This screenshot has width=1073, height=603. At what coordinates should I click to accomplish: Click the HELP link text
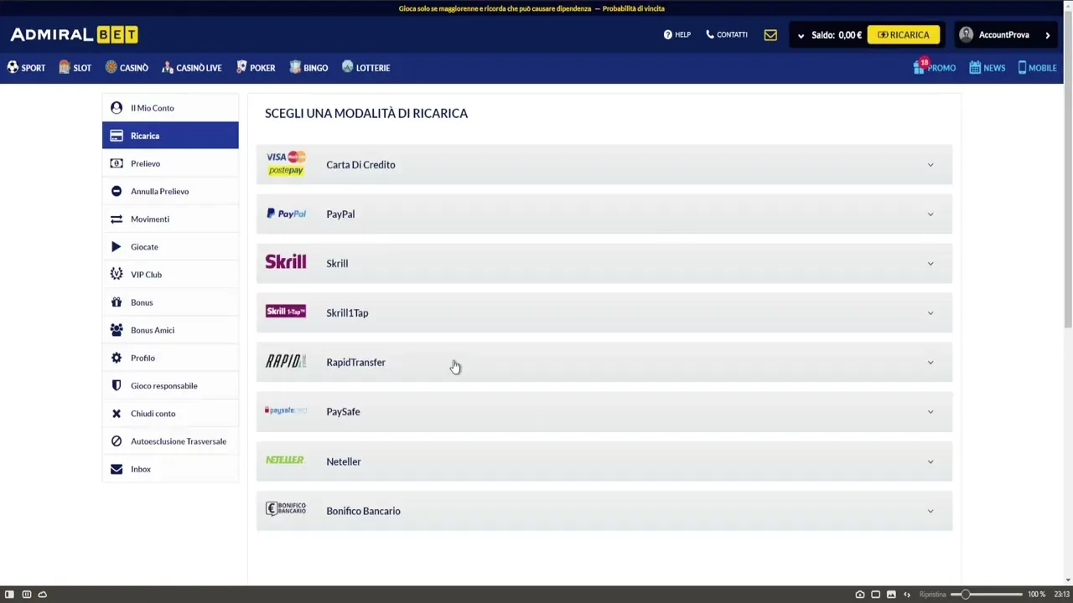683,34
